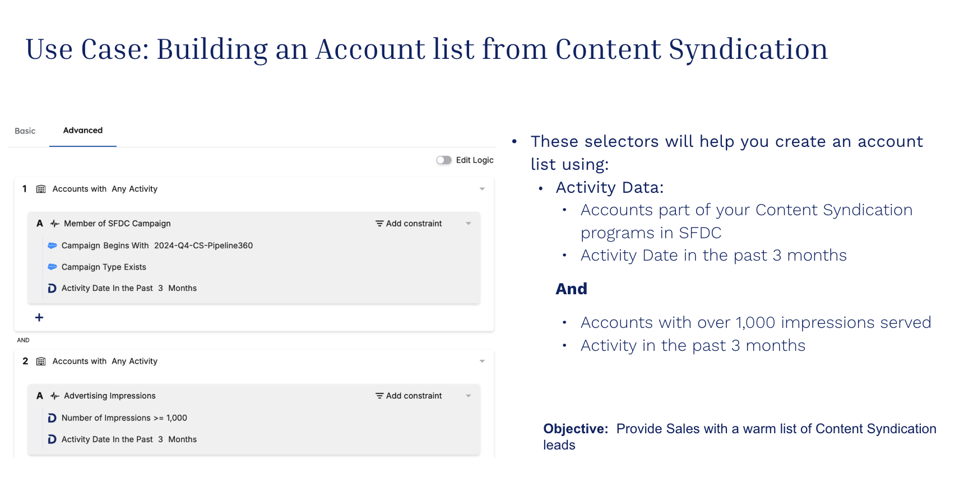This screenshot has width=964, height=482.
Task: Click the Salesforce cloud icon next to Campaign Begins With
Action: coord(52,245)
